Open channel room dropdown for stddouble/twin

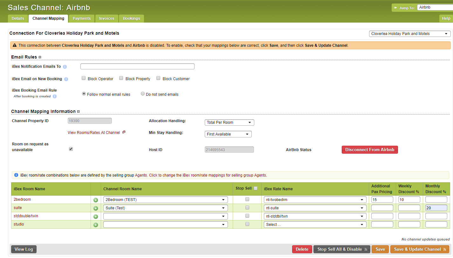click(x=165, y=216)
